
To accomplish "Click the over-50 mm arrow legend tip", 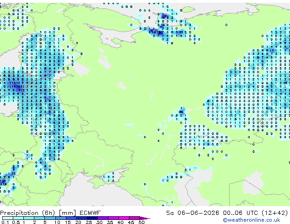I will [145, 218].
